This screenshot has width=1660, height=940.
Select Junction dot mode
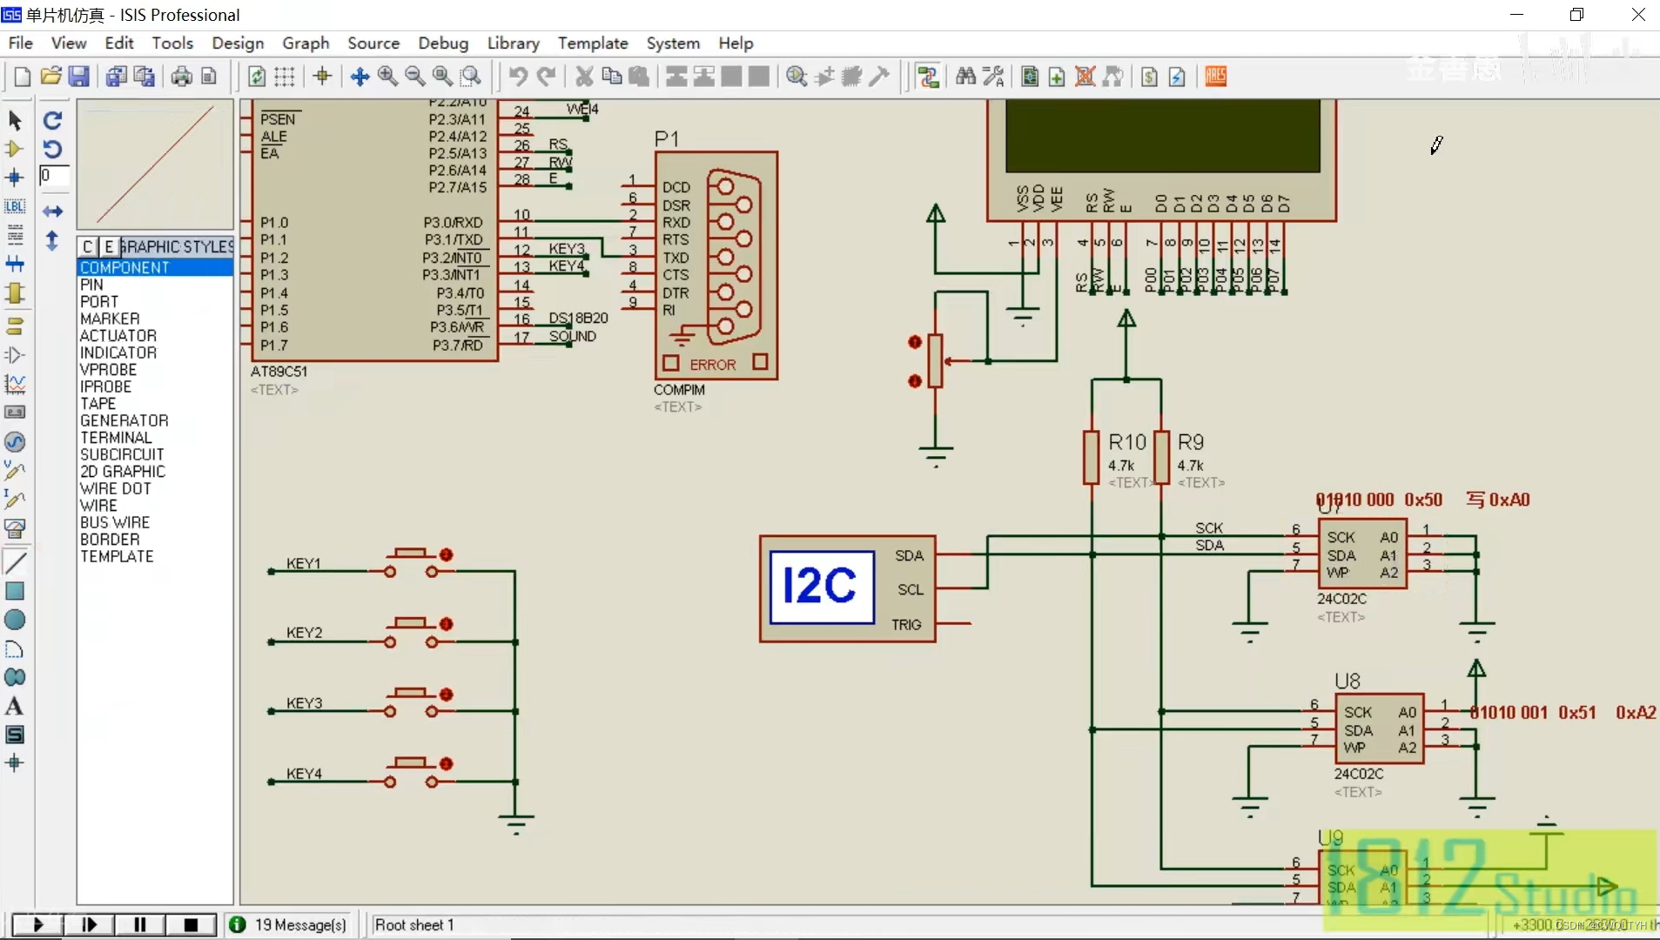click(x=15, y=178)
